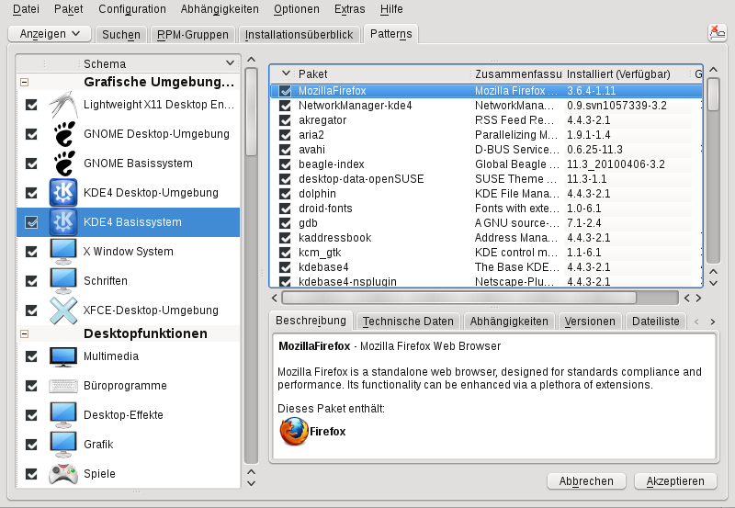The image size is (735, 508).
Task: Click the Lightweight X11 Desktop icon
Action: click(63, 105)
